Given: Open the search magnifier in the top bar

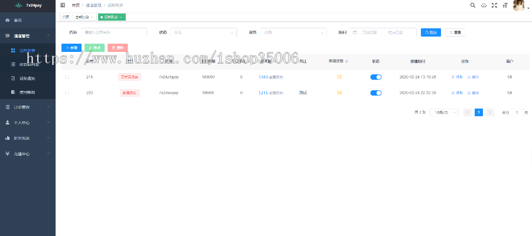Looking at the screenshot, I should click(x=473, y=5).
